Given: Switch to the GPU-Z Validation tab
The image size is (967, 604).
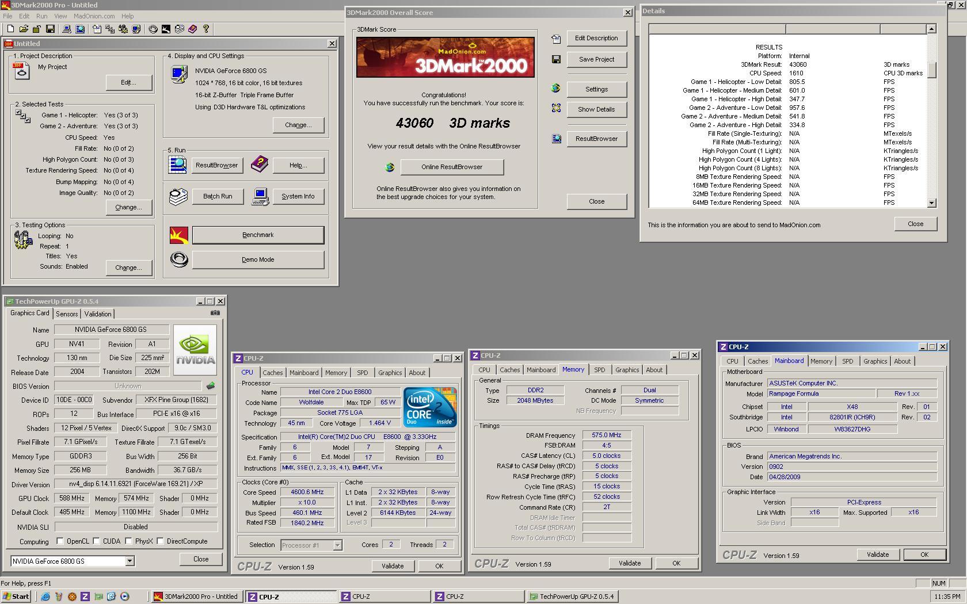Looking at the screenshot, I should (98, 314).
